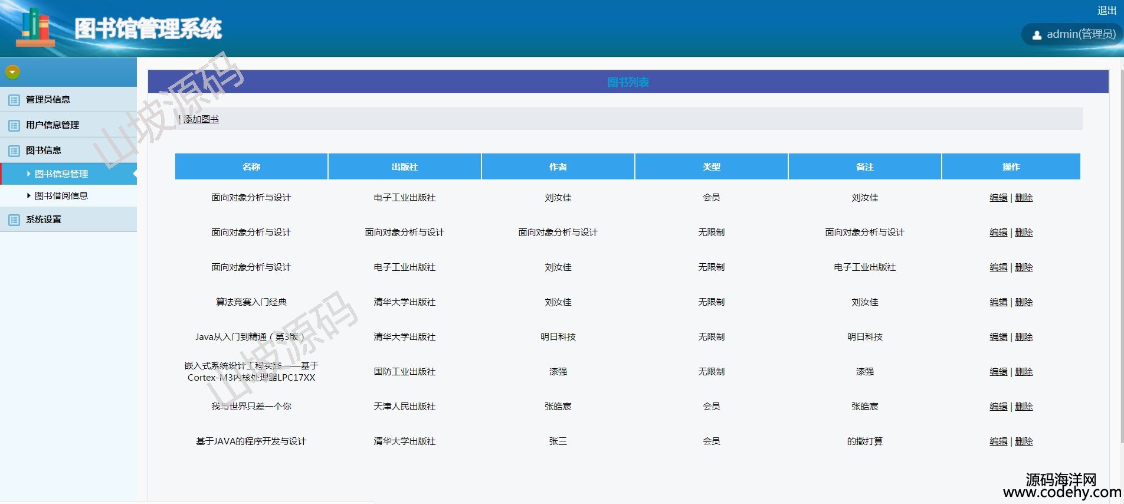Image resolution: width=1124 pixels, height=504 pixels.
Task: Click the 添加图书 link
Action: point(201,119)
